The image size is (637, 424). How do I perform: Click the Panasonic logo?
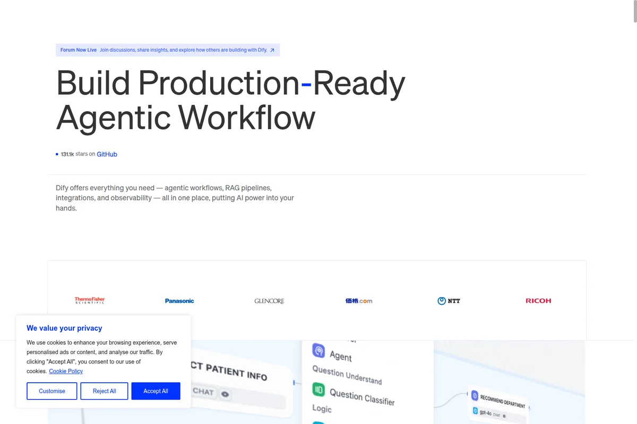pos(179,301)
